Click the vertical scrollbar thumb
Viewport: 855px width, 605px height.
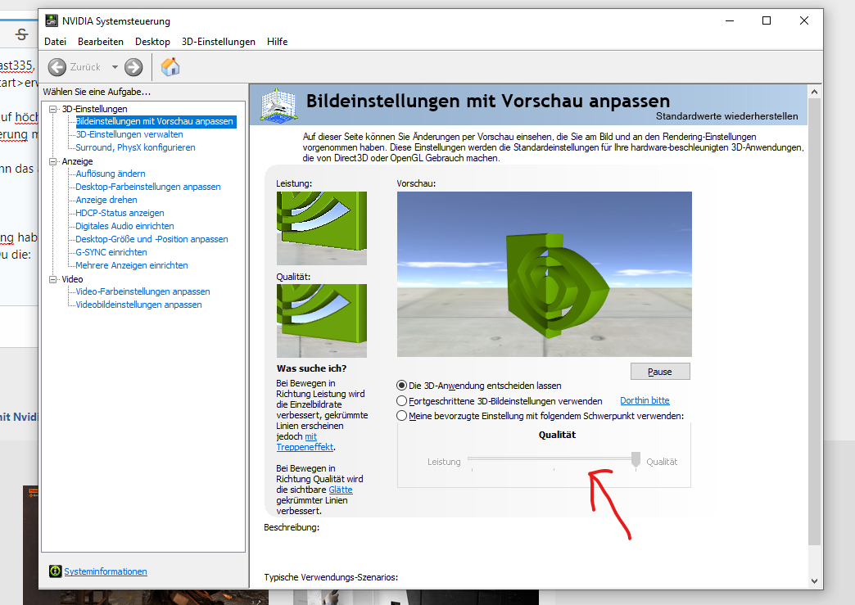[x=814, y=322]
